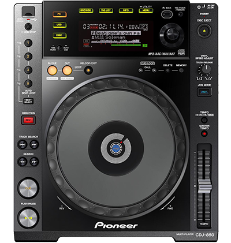Click the cue MEMORY button
The image size is (231, 243).
(181, 70)
